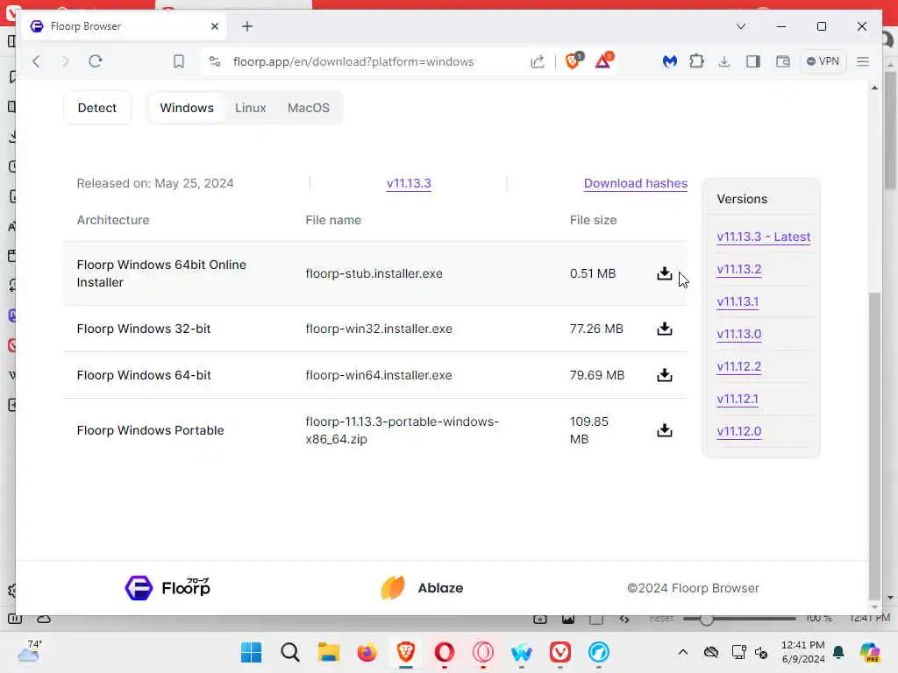
Task: Click the page vertical scrollbar thumb
Action: point(874,444)
